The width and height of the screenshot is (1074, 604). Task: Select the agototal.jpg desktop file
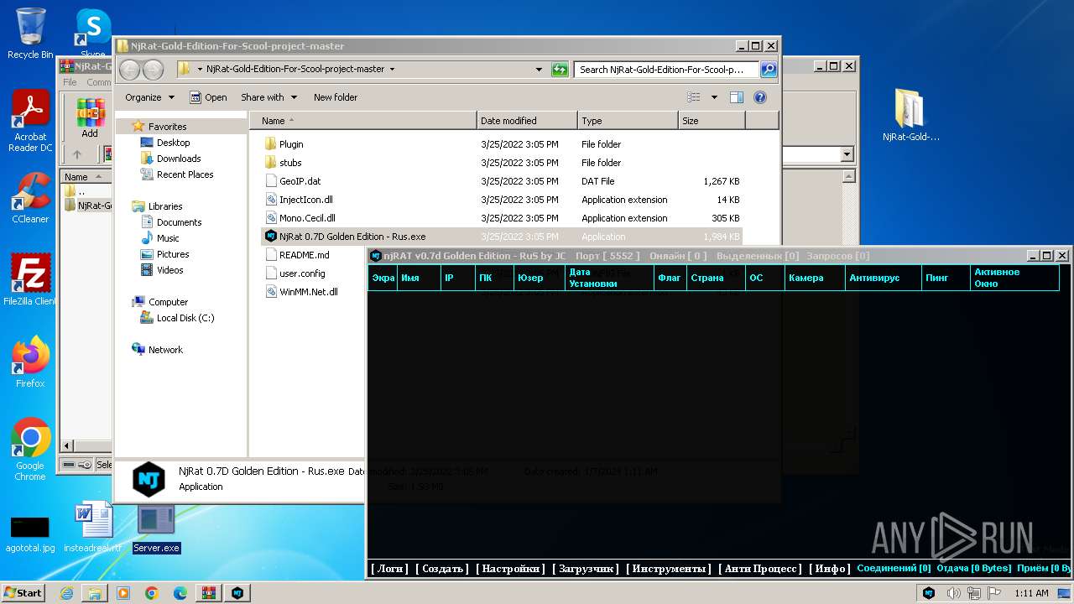[x=30, y=534]
